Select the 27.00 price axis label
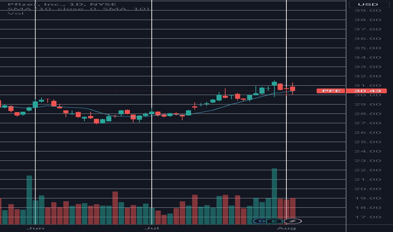The image size is (393, 232). pos(367,123)
